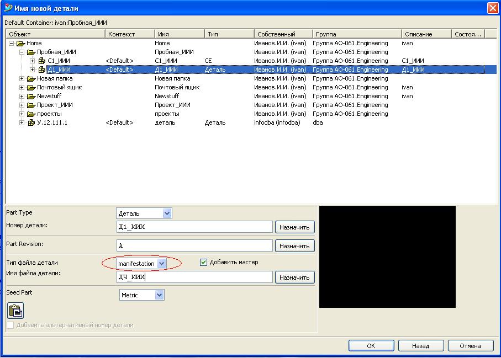501x358 pixels.
Task: Expand the У.12.111.1 tree node
Action: [22, 122]
